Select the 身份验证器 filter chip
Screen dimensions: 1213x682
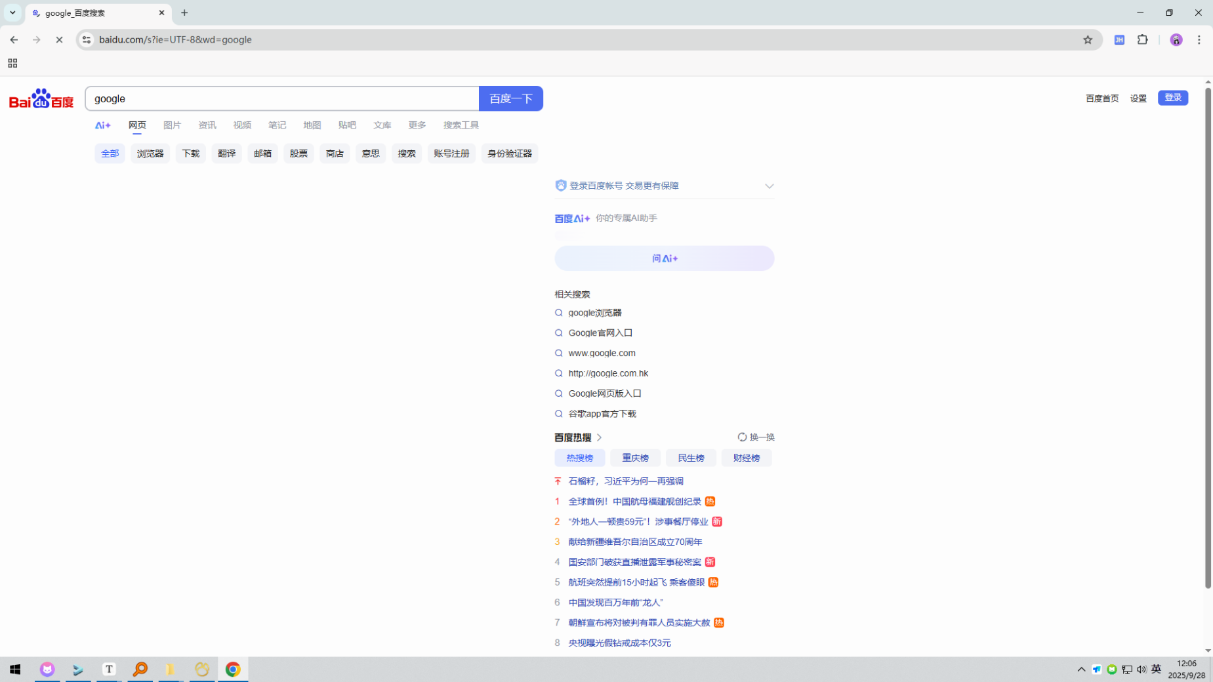[x=509, y=153]
